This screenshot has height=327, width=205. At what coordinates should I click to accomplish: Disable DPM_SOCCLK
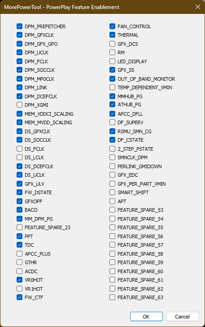[19, 70]
